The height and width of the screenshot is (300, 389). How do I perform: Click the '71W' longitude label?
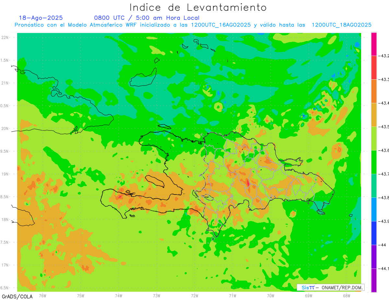(232, 295)
